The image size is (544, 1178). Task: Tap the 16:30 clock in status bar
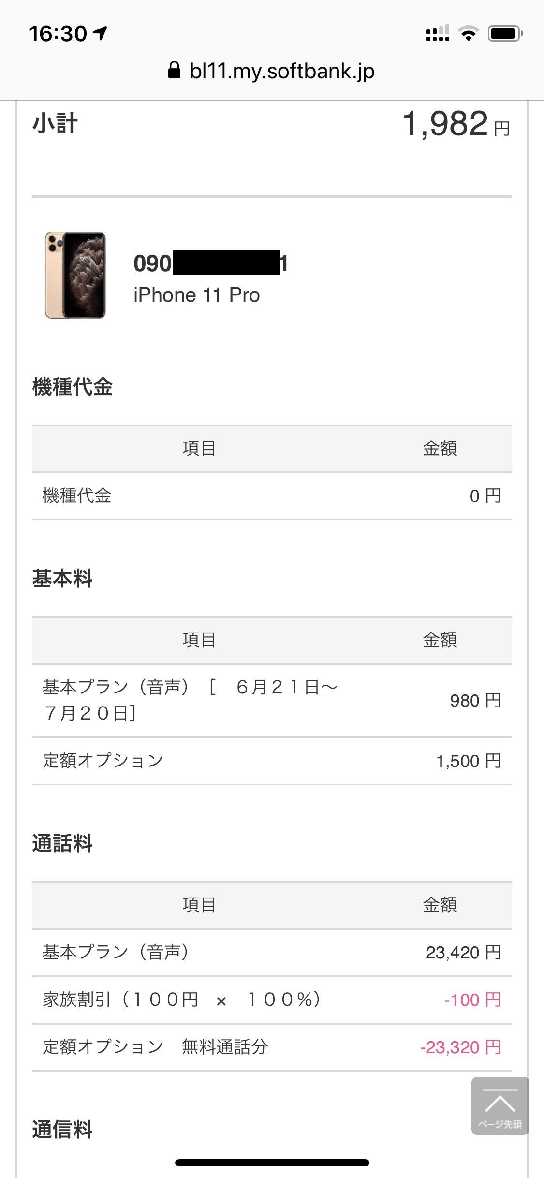click(x=58, y=33)
